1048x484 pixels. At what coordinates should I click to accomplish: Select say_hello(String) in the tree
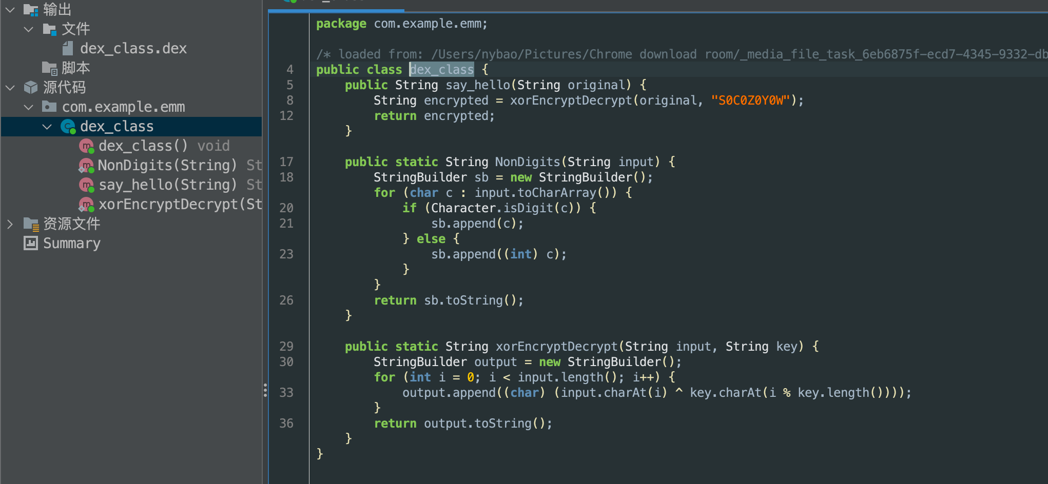point(168,185)
